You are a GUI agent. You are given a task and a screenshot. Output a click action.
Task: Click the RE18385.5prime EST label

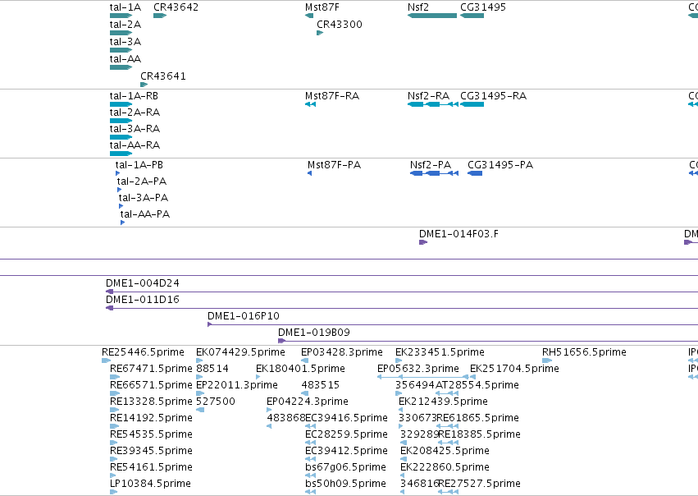(480, 435)
